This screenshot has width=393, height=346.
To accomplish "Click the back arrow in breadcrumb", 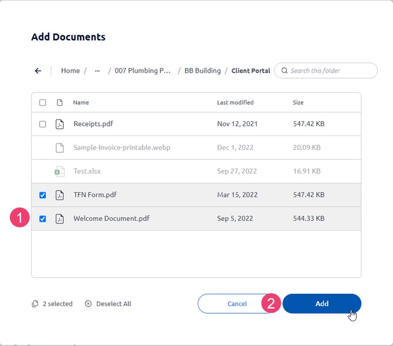I will point(38,71).
